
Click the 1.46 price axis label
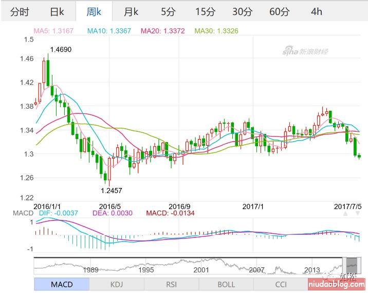27,59
